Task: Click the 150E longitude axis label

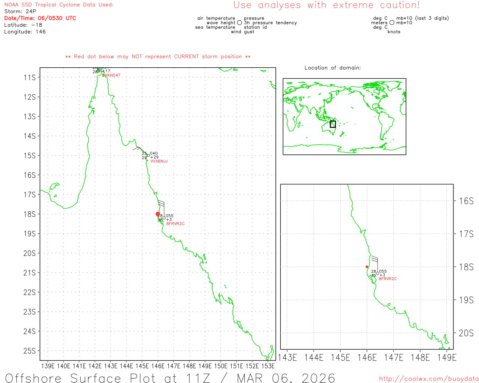Action: coord(221,366)
